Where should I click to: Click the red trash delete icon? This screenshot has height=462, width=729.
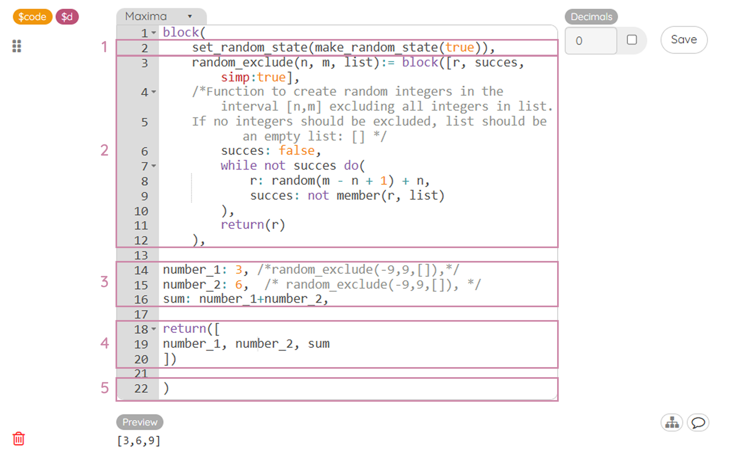[x=19, y=438]
